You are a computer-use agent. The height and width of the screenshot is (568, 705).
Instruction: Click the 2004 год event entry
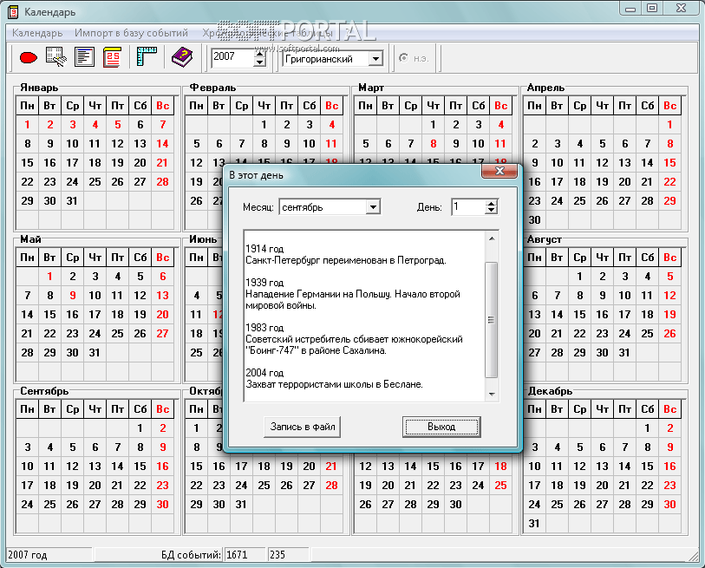point(334,379)
